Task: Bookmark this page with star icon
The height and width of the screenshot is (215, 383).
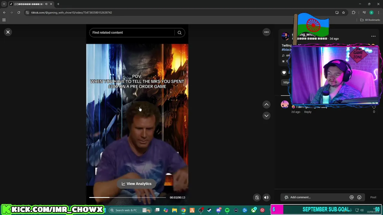Action: [x=344, y=13]
